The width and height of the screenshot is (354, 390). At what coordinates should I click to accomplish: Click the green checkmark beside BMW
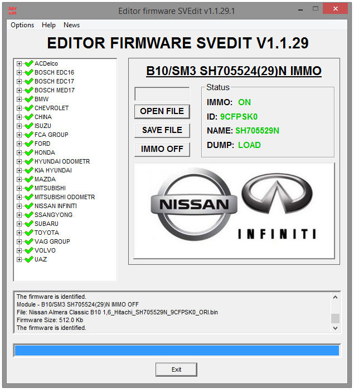pyautogui.click(x=29, y=99)
